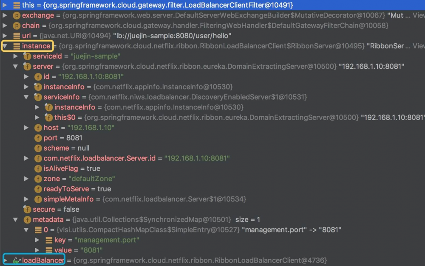Click the stack icon beside key
This screenshot has height=266, width=425.
[x=49, y=240]
